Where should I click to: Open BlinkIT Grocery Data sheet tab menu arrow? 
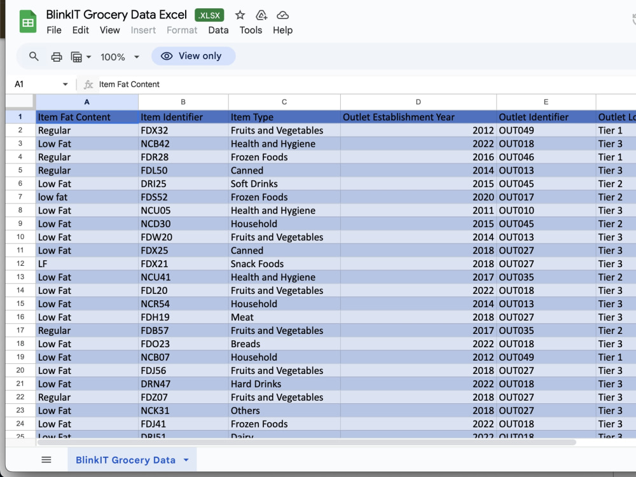point(186,460)
